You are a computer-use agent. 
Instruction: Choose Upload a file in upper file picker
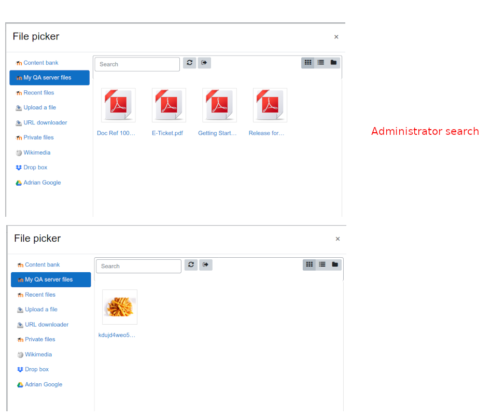(x=36, y=107)
